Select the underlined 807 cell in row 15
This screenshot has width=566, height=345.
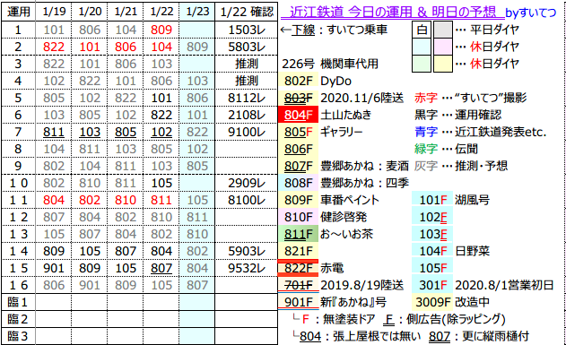pos(161,268)
